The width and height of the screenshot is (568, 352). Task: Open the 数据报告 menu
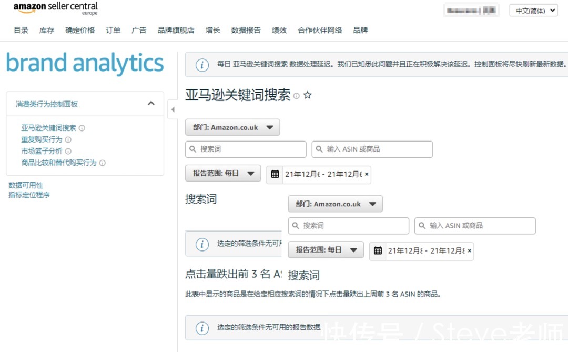click(x=245, y=30)
